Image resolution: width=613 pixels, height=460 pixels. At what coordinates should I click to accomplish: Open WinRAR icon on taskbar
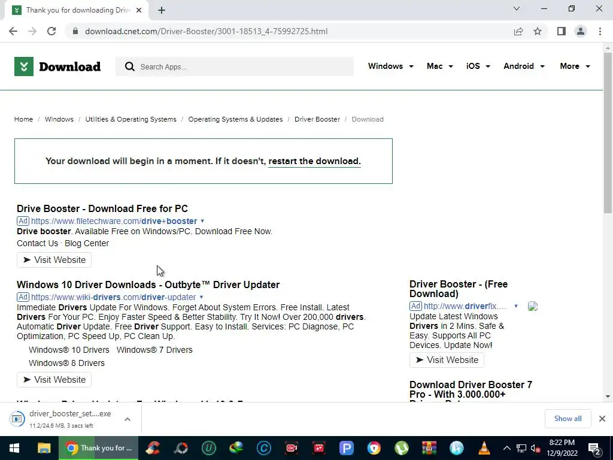coord(429,448)
